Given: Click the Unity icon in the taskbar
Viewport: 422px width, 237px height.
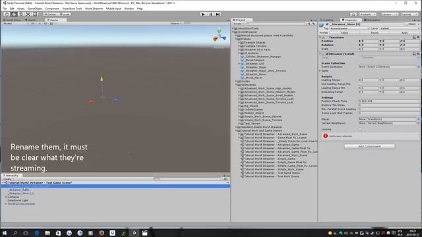Looking at the screenshot, I should point(134,232).
